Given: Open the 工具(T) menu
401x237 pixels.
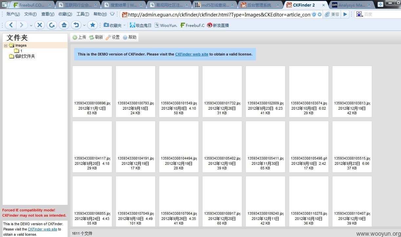Looking at the screenshot, I should pos(83,14).
